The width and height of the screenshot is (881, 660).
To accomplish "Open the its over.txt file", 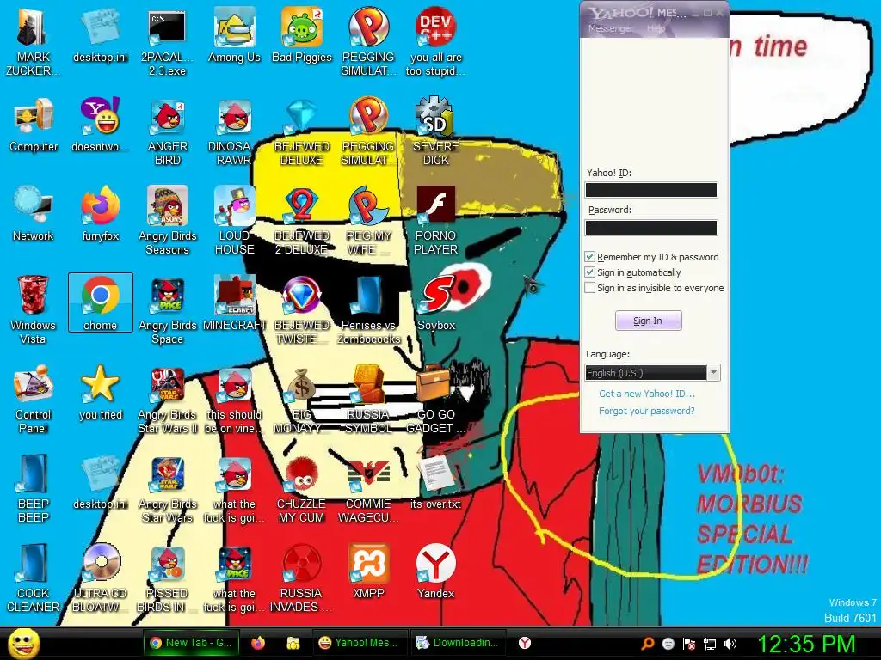I will tap(435, 481).
